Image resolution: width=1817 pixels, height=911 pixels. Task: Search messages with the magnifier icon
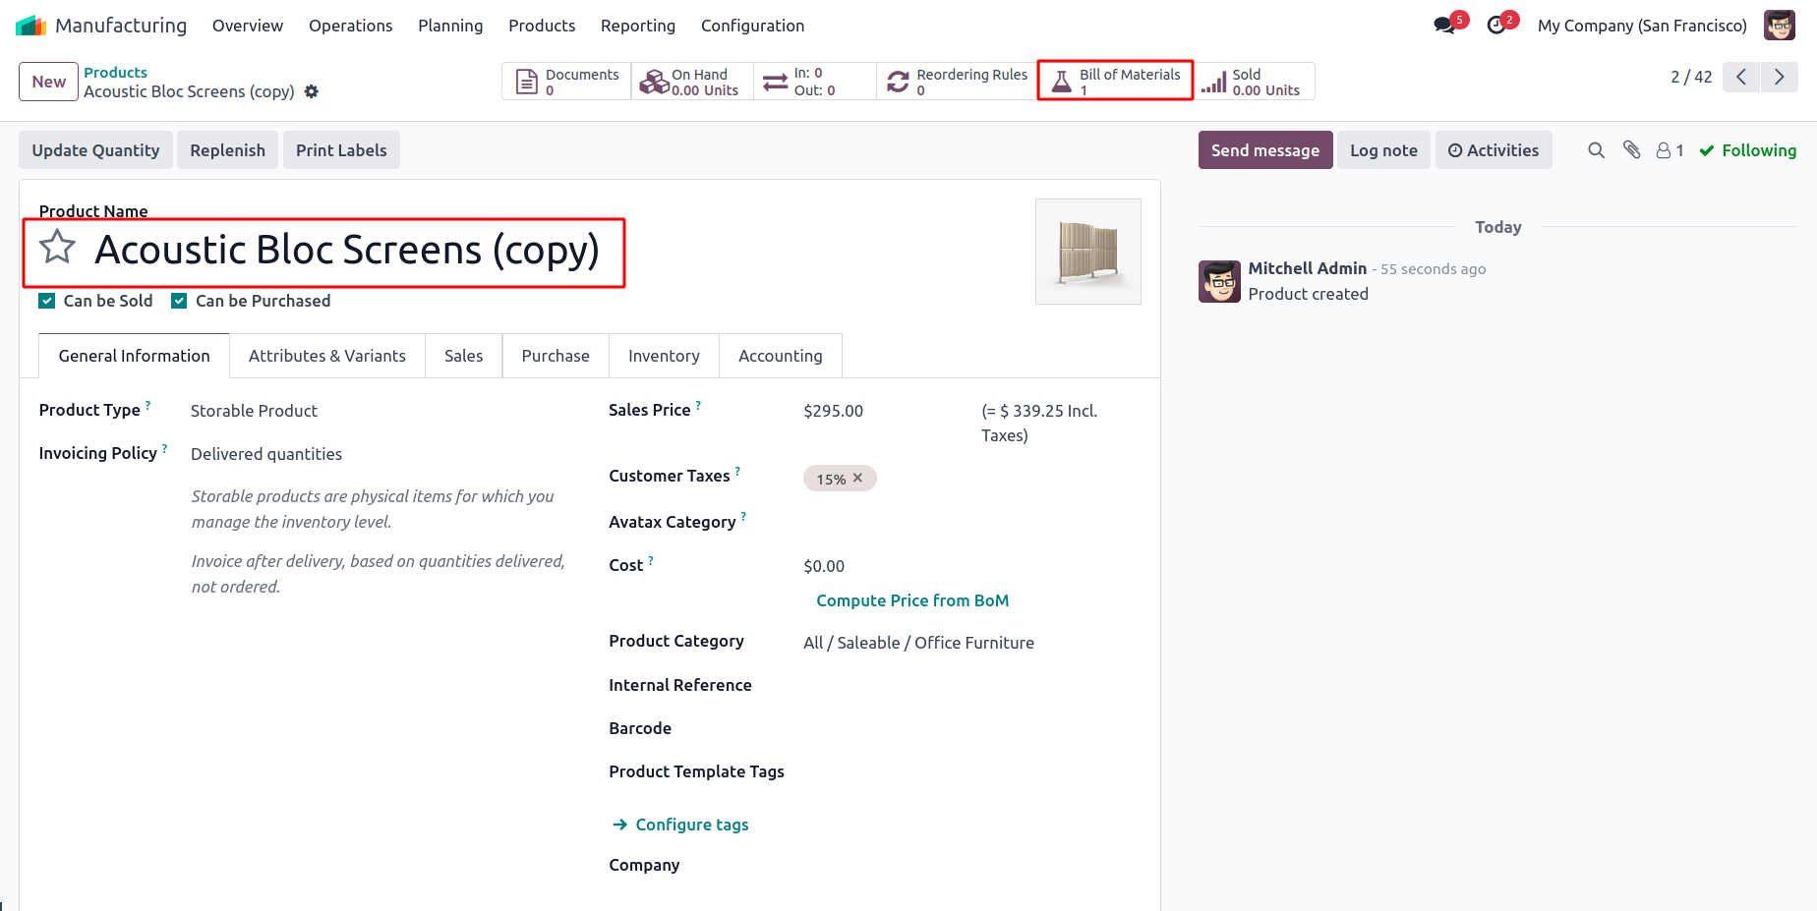(1596, 150)
